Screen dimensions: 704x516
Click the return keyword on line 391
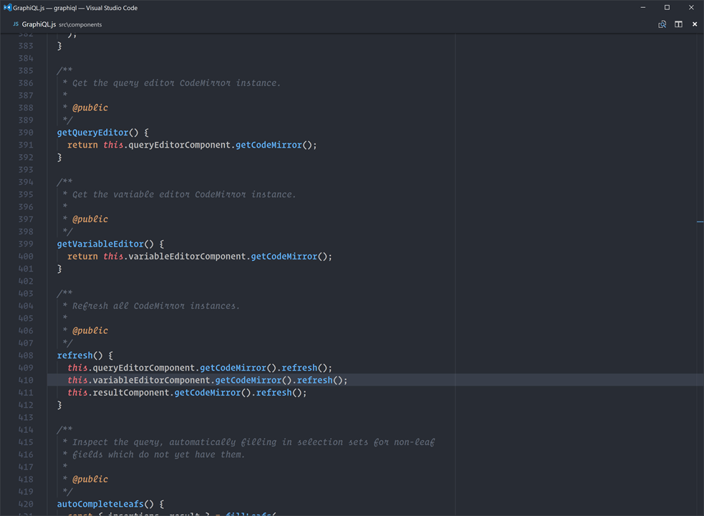click(x=82, y=145)
